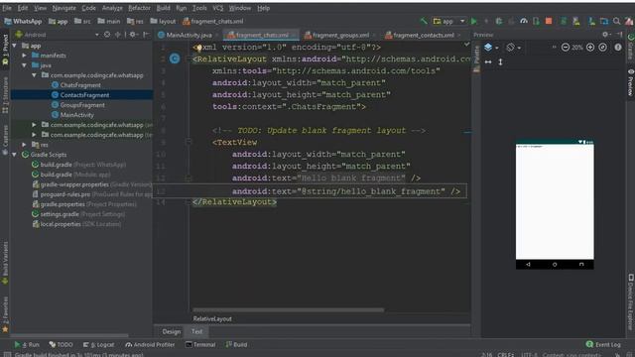The width and height of the screenshot is (635, 357).
Task: Open Android Profiler tool window button
Action: coord(150,345)
